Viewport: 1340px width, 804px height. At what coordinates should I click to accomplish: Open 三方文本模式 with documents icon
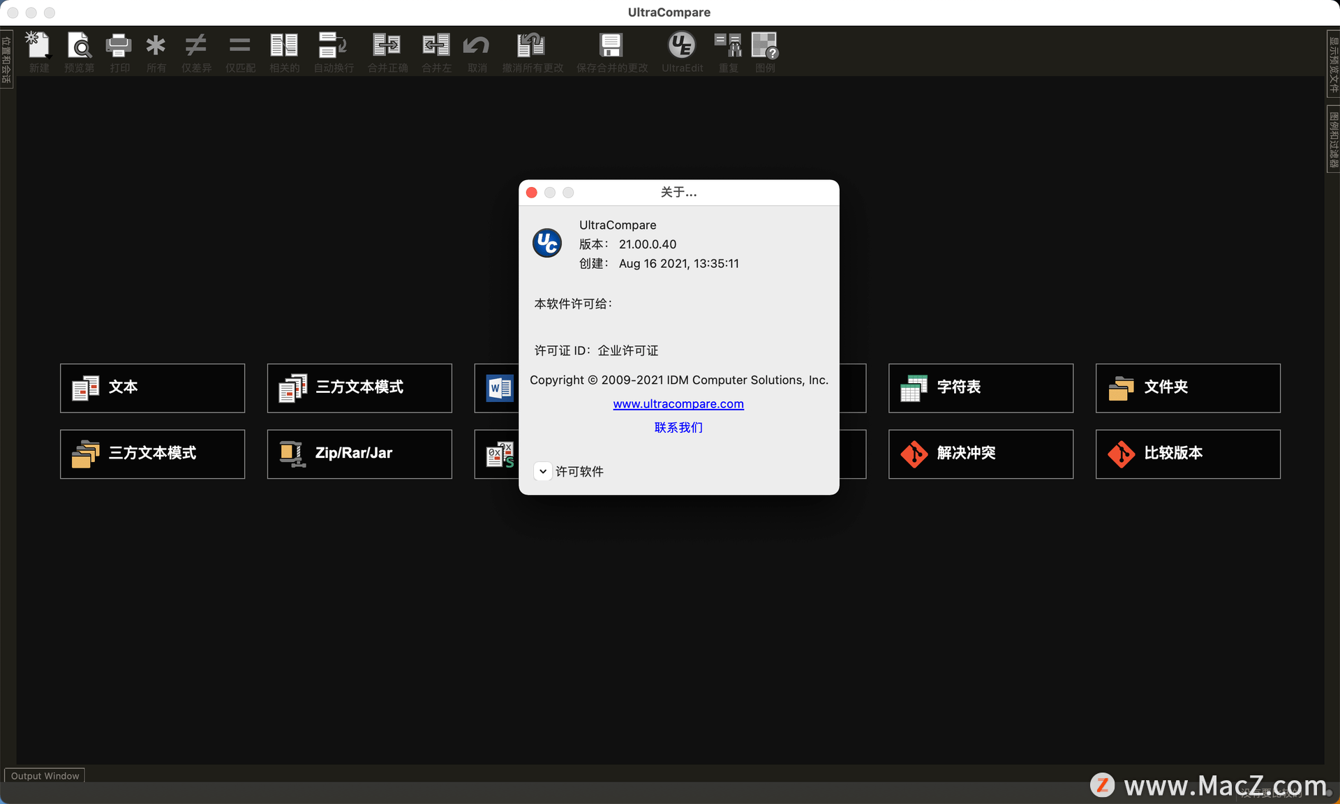coord(359,388)
